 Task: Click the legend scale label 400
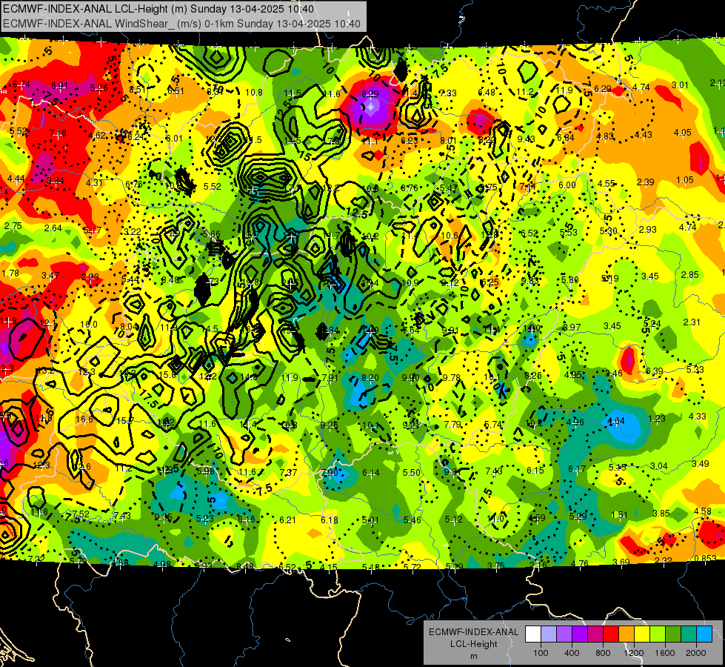click(572, 653)
